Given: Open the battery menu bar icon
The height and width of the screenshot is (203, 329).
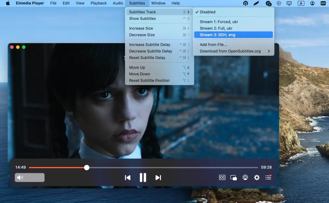Looking at the screenshot, I should click(323, 3).
